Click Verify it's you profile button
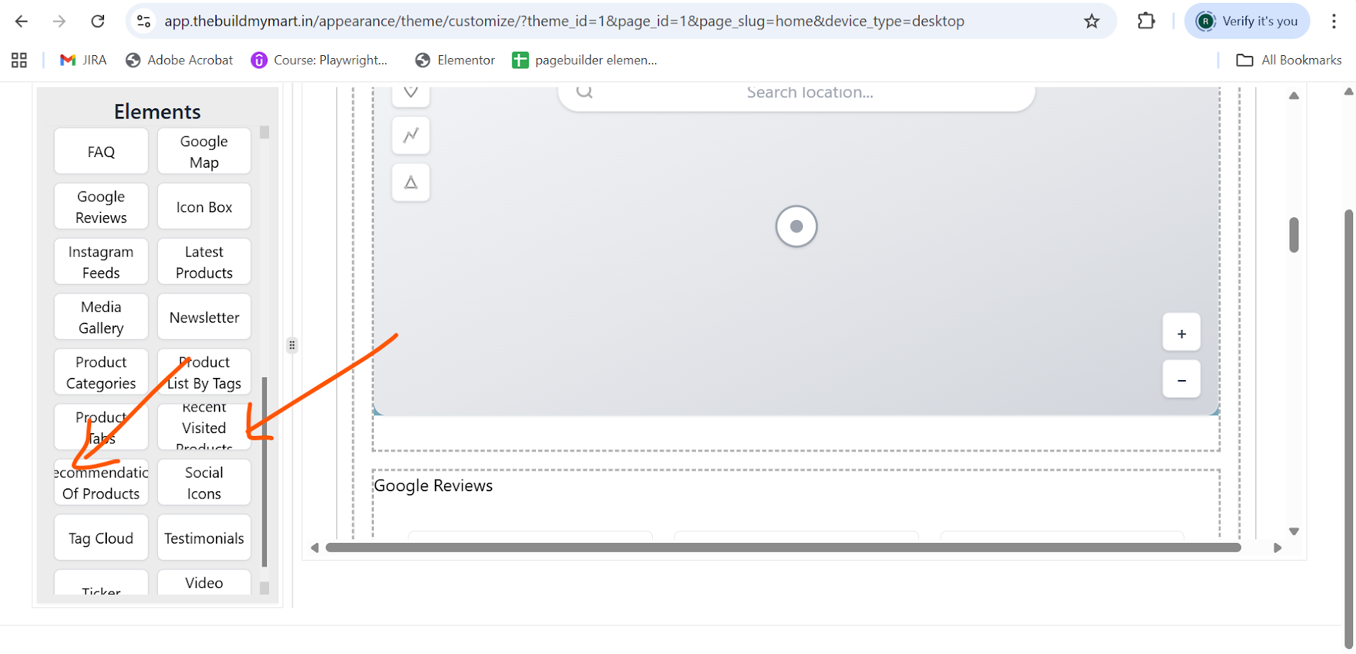The height and width of the screenshot is (654, 1356). [x=1248, y=22]
